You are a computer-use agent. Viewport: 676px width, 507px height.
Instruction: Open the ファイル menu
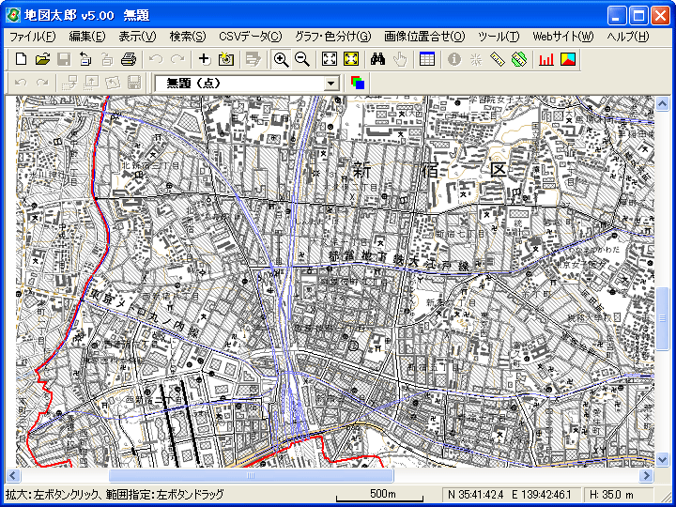[x=33, y=37]
